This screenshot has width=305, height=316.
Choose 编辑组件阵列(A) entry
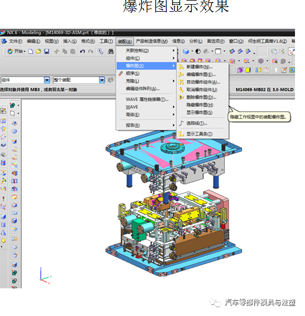click(x=147, y=89)
